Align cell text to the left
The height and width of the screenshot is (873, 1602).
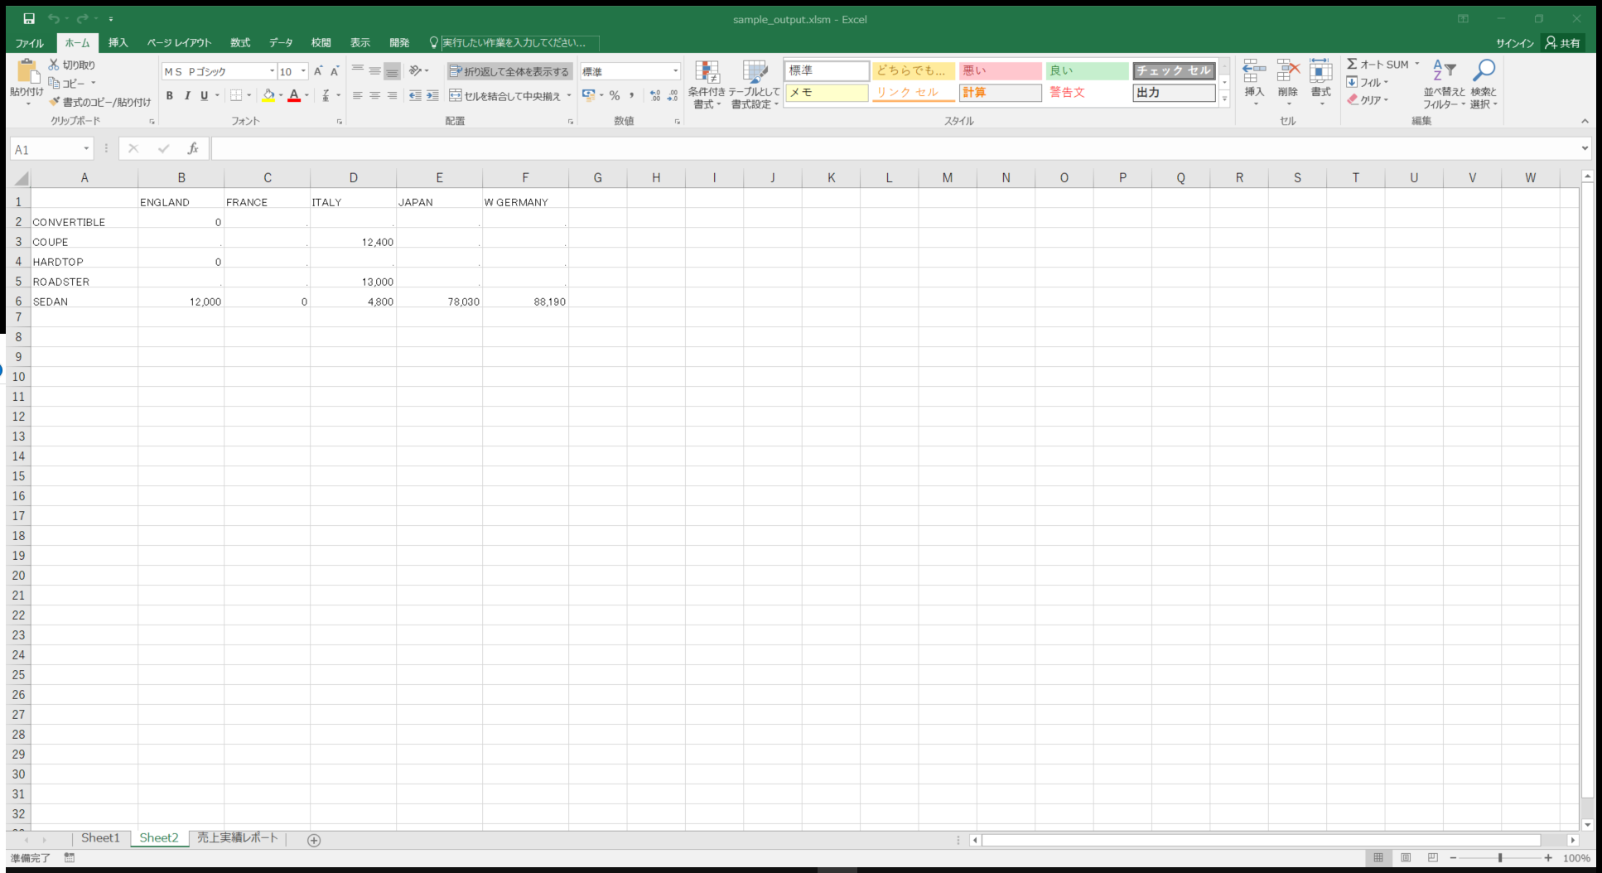(x=357, y=95)
